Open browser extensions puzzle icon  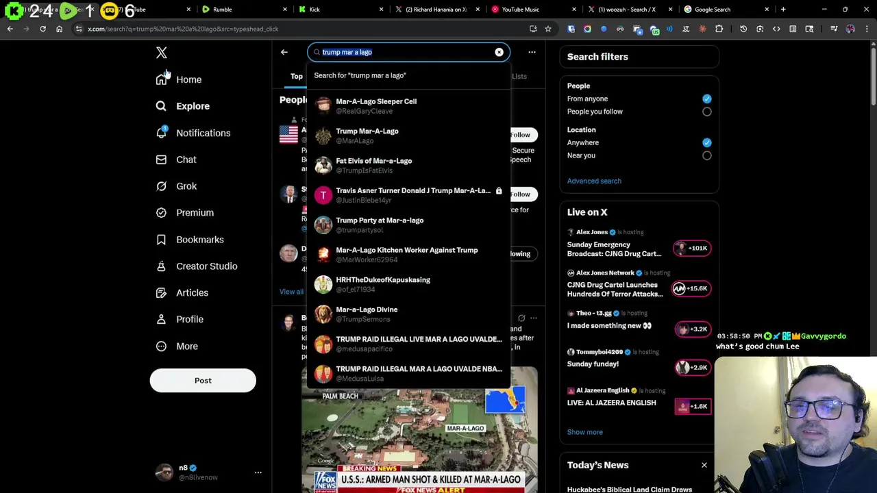(719, 29)
